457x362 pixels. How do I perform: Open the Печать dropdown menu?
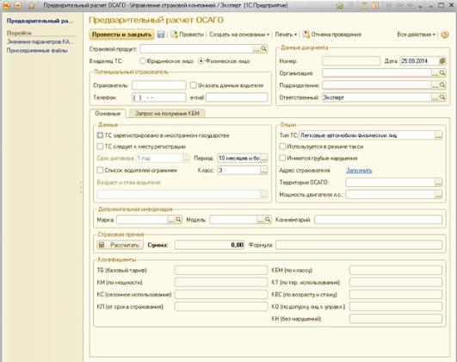coord(286,34)
